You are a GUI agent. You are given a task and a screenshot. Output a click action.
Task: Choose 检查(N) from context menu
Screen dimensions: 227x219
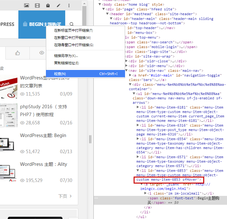click(85, 74)
